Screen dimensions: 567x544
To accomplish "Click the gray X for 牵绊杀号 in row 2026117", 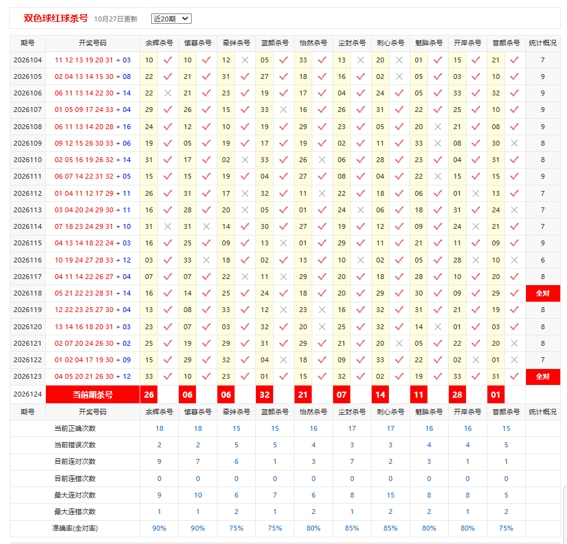I will (x=245, y=277).
